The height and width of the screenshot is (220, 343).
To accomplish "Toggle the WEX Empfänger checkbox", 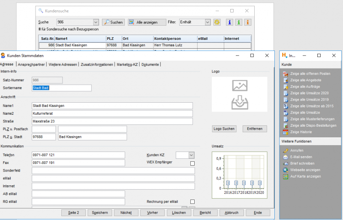I will click(x=192, y=164).
